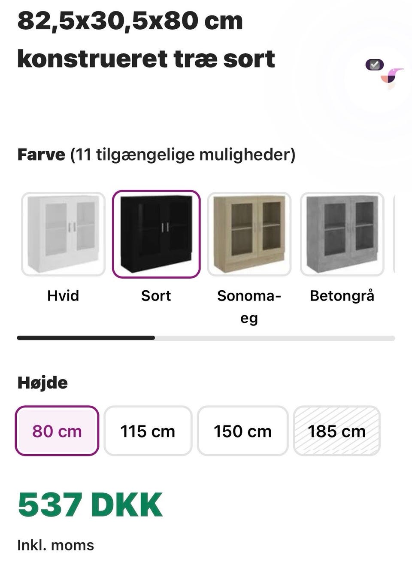The width and height of the screenshot is (412, 565).
Task: Click the checkmark badge beside the hummingbird
Action: tap(374, 65)
